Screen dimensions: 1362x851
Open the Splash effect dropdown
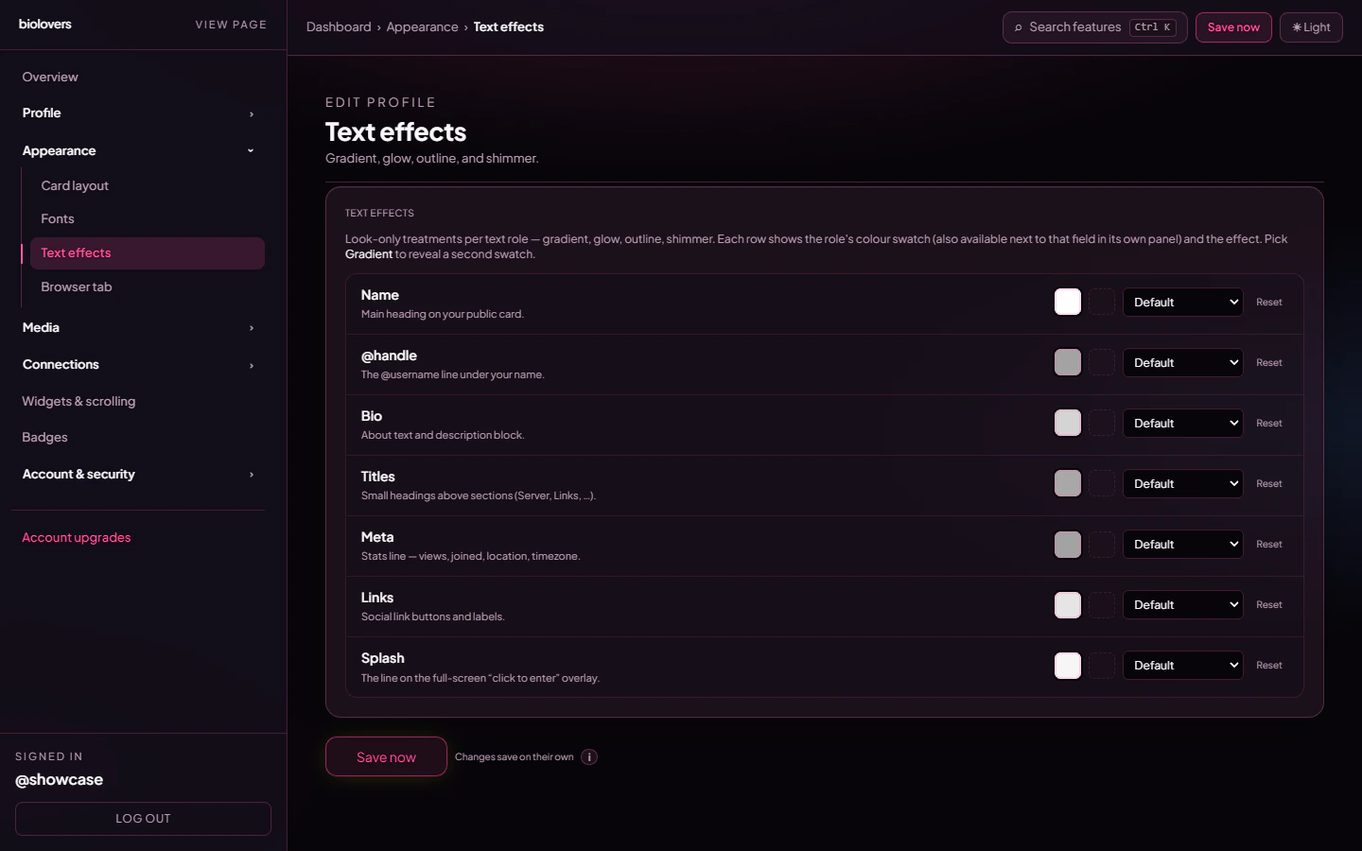click(1182, 665)
